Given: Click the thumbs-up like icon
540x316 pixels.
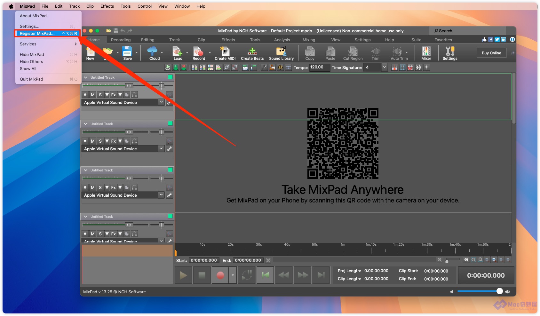Looking at the screenshot, I should click(x=484, y=39).
